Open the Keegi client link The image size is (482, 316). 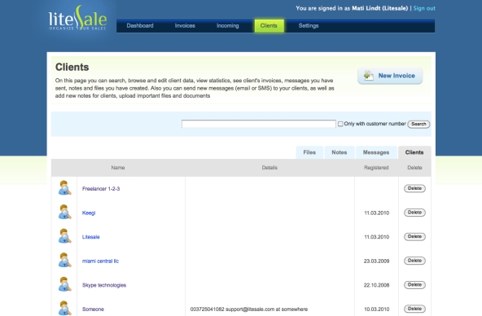point(89,213)
